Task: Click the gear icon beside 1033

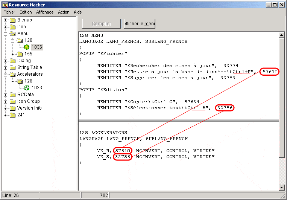Action: [x=27, y=88]
